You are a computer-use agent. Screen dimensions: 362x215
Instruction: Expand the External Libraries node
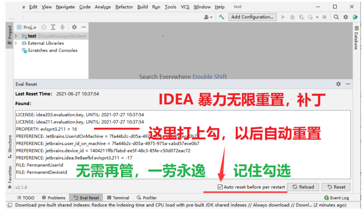click(16, 43)
